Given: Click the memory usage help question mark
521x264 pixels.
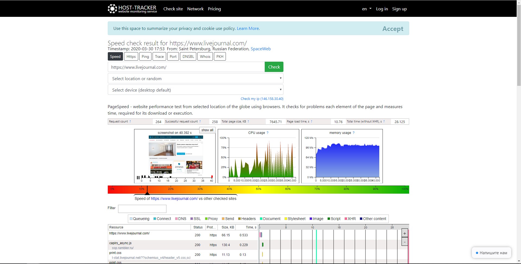Looking at the screenshot, I should (353, 133).
